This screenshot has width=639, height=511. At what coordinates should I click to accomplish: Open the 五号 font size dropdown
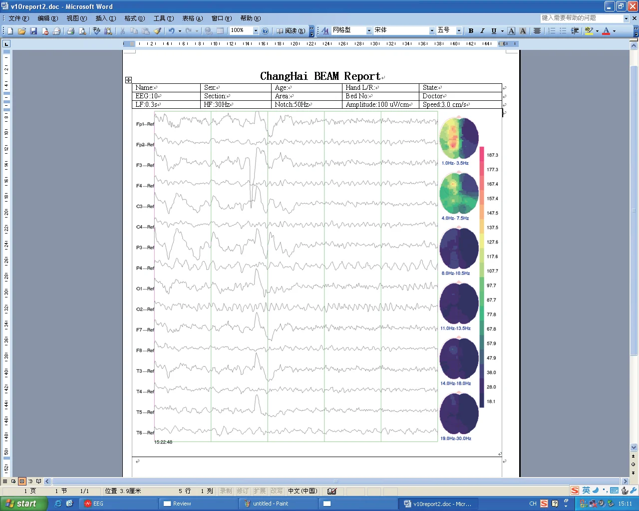(x=459, y=31)
